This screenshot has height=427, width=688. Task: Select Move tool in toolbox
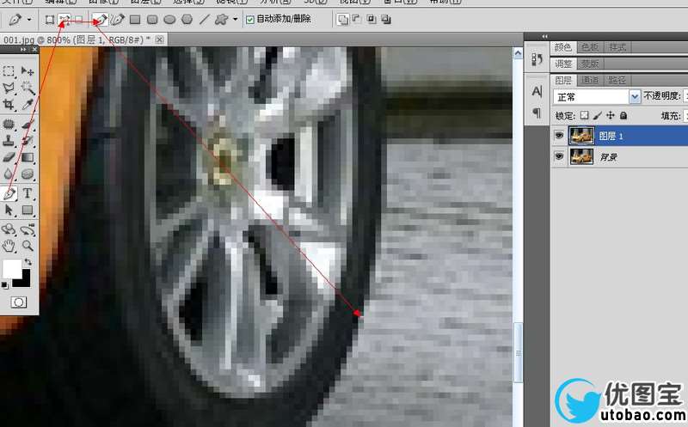coord(28,71)
